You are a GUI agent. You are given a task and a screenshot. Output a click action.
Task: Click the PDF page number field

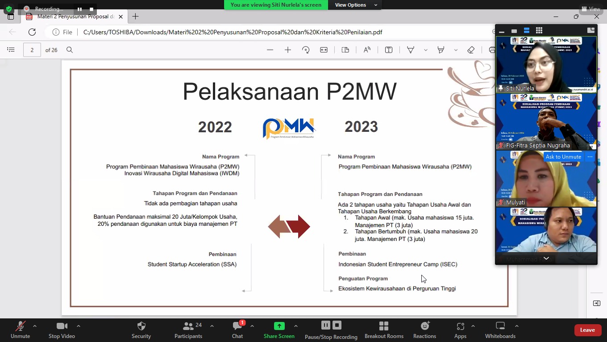[32, 50]
